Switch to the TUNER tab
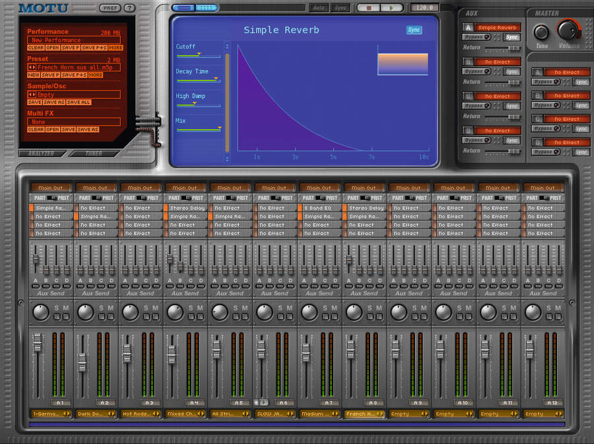The width and height of the screenshot is (594, 444). click(94, 153)
